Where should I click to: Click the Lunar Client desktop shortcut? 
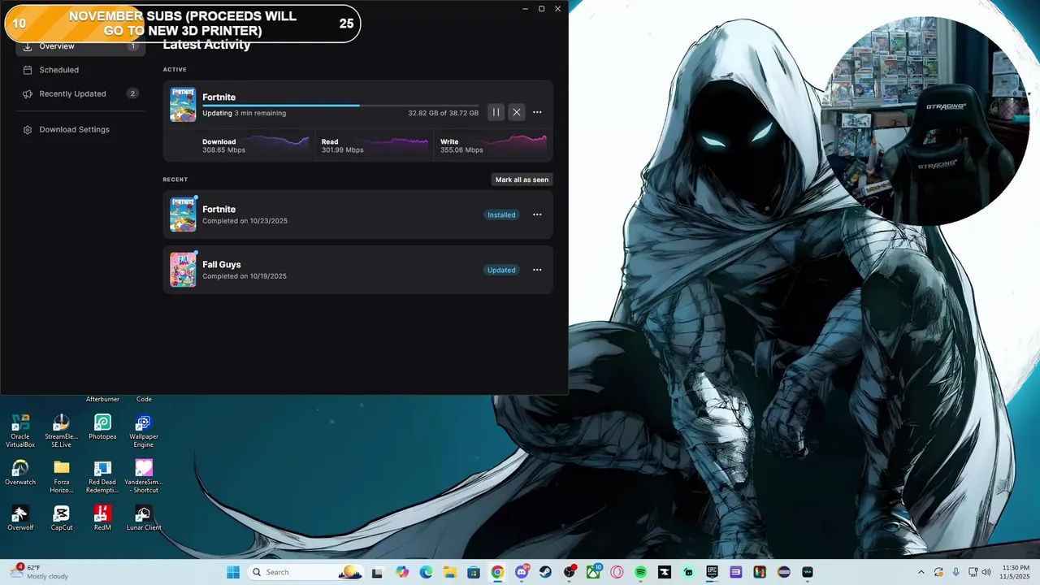pyautogui.click(x=144, y=518)
